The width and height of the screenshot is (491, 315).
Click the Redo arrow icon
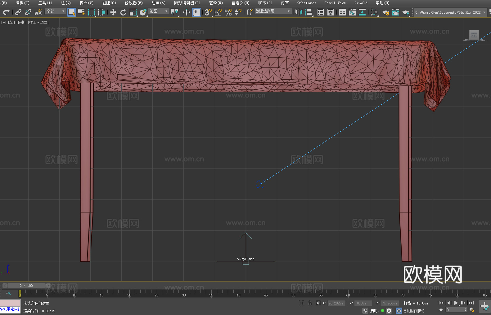point(6,12)
